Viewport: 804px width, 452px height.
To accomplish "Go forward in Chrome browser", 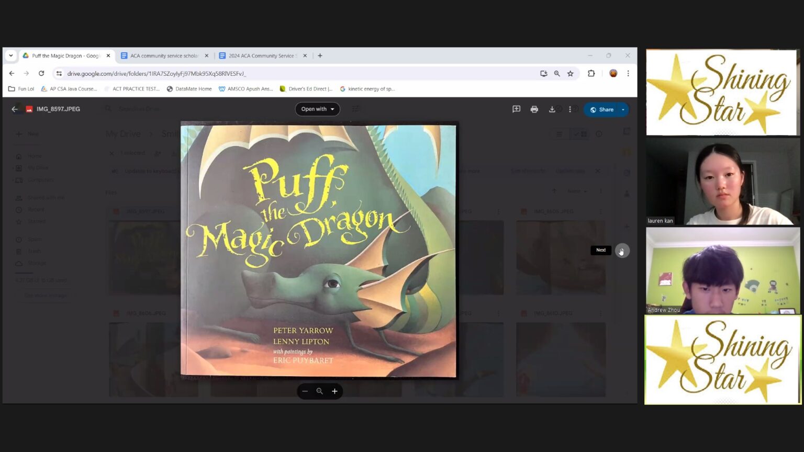I will pyautogui.click(x=26, y=73).
